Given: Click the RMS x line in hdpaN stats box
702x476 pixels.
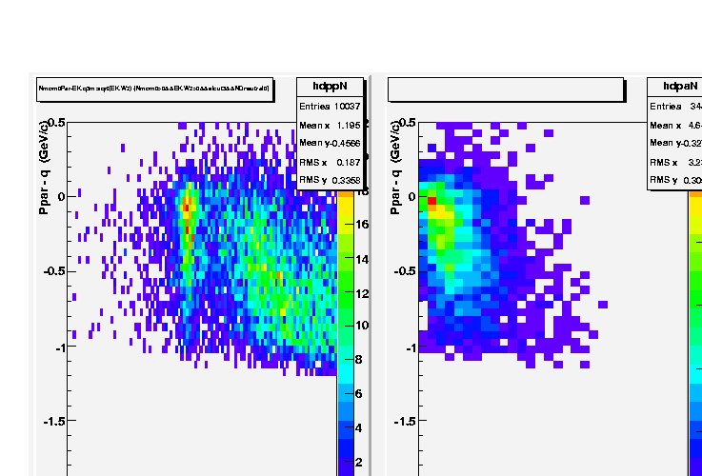Looking at the screenshot, I should [x=675, y=163].
